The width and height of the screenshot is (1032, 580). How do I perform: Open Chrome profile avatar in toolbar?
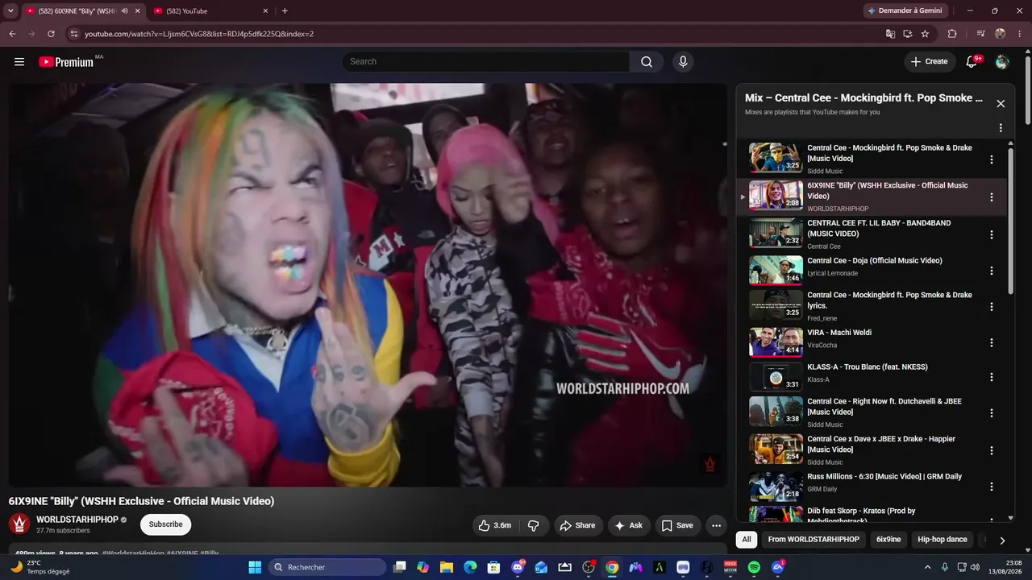click(x=1001, y=34)
